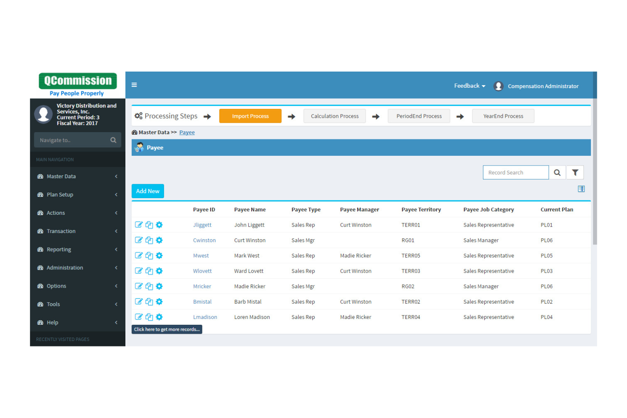The height and width of the screenshot is (418, 627).
Task: Click inside the Record Search field
Action: tap(516, 172)
